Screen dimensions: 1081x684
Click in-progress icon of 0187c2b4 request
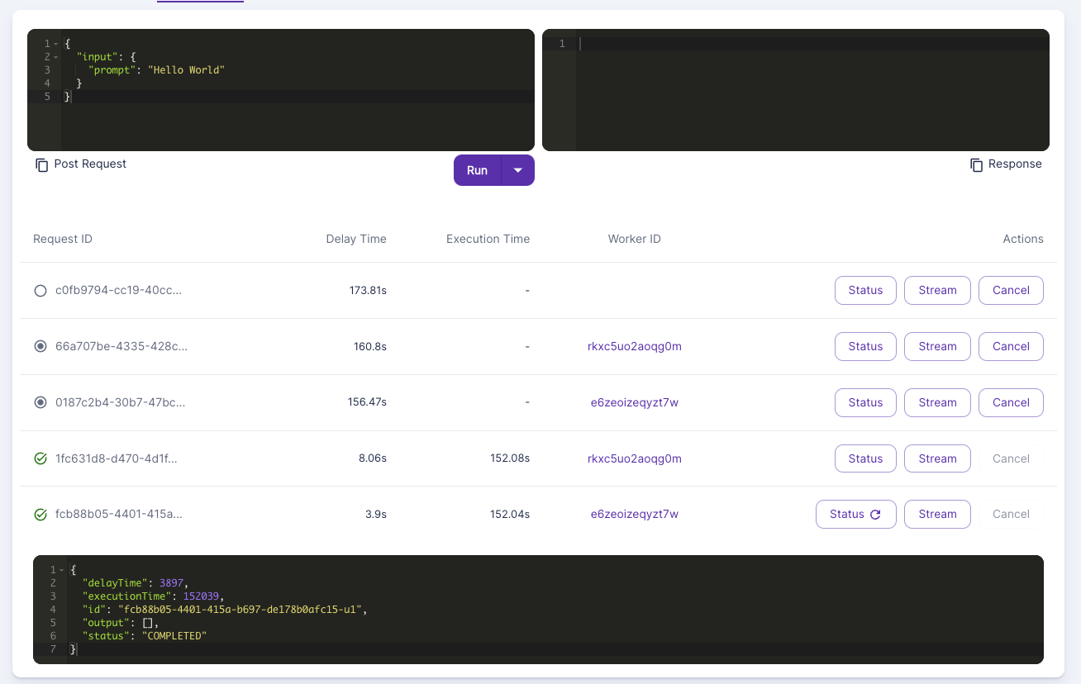[x=40, y=403]
